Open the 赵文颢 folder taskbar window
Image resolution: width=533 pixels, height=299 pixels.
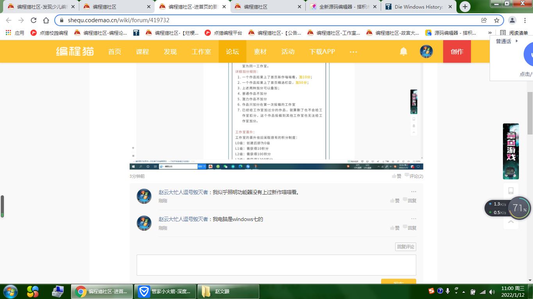[x=228, y=292]
